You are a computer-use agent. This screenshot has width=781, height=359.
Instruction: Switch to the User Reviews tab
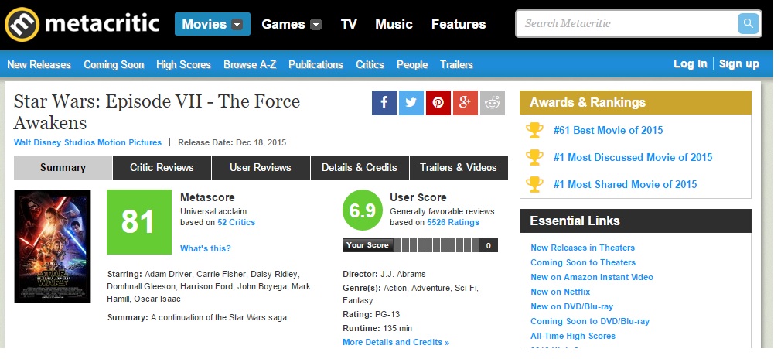tap(261, 168)
